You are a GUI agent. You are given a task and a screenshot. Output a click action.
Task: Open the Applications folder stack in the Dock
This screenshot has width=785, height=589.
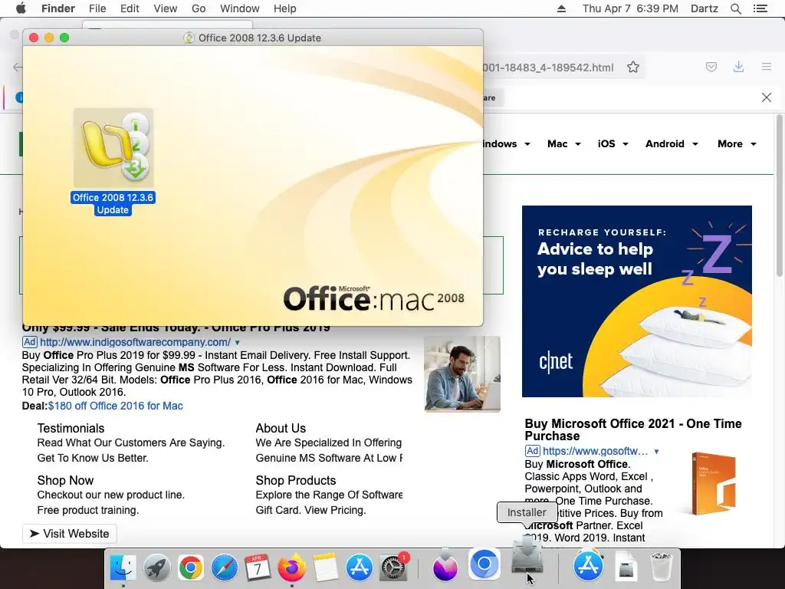[x=588, y=566]
